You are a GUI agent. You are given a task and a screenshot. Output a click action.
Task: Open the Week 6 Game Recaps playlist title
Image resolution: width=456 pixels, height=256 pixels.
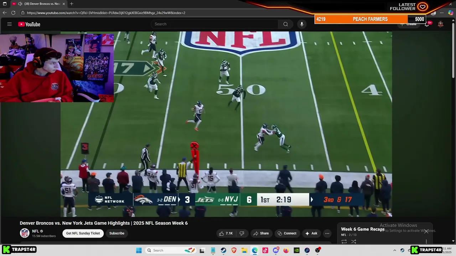coord(363,229)
